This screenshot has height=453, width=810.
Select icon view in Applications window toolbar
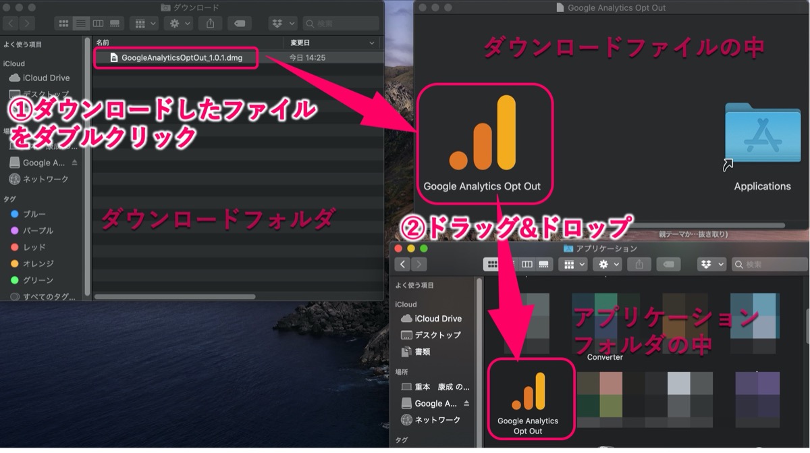[x=492, y=264]
